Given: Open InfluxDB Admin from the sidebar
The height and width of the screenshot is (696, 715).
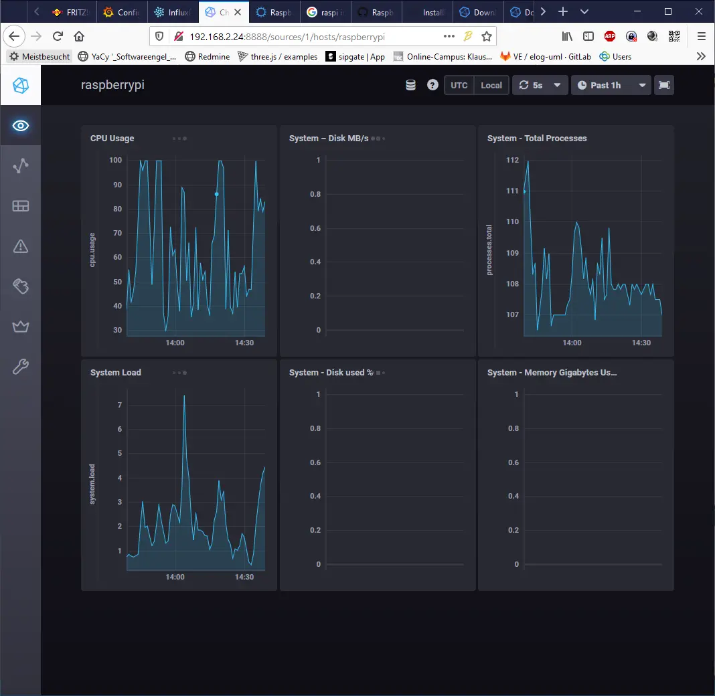Looking at the screenshot, I should [20, 286].
